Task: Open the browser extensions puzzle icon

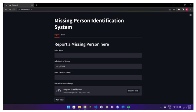Action: [x=179, y=10]
